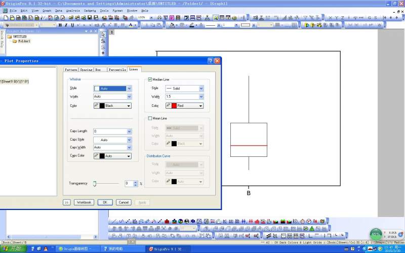
Task: Click the fill color paint bucket icon
Action: coord(172,25)
